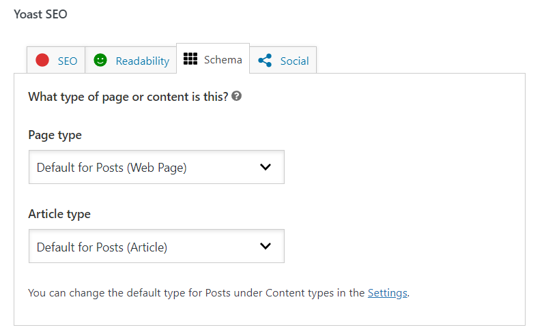Click the Social share icon
The height and width of the screenshot is (336, 544).
click(265, 61)
